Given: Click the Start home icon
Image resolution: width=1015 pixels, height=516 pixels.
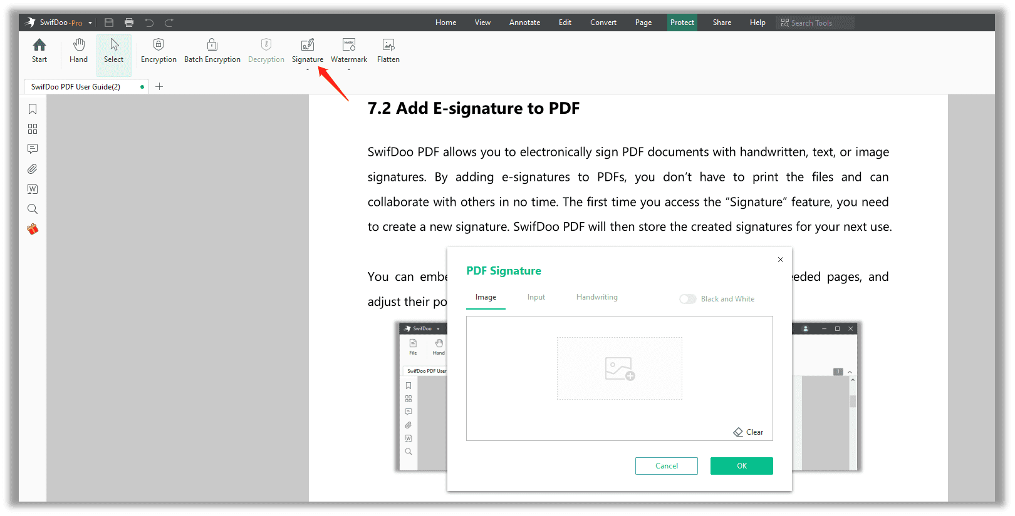Looking at the screenshot, I should coord(39,44).
